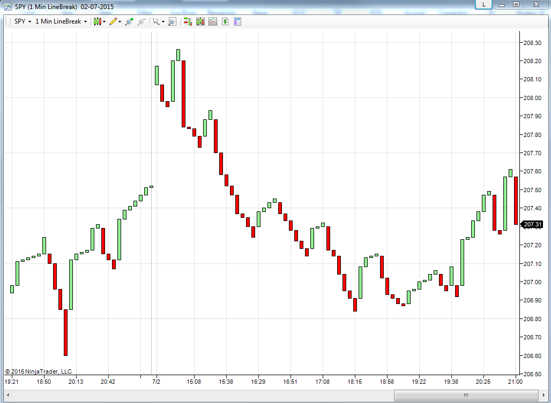This screenshot has height=403, width=551.
Task: Minimize the SPY chart window
Action: point(502,5)
